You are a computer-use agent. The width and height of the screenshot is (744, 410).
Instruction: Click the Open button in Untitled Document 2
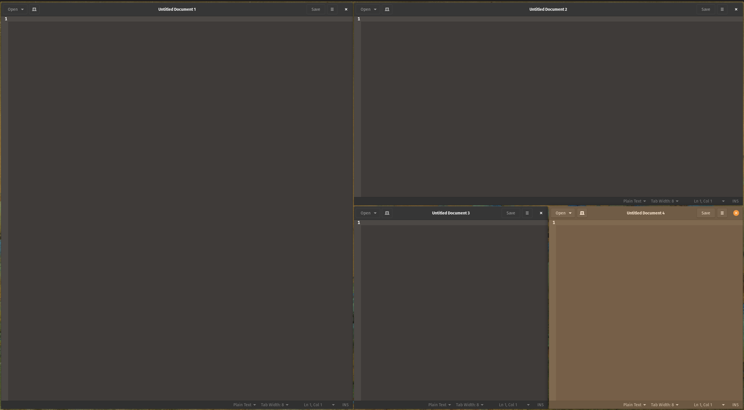[366, 9]
